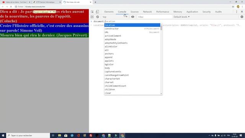Open Windows Start menu
The height and width of the screenshot is (138, 245).
(3, 135)
